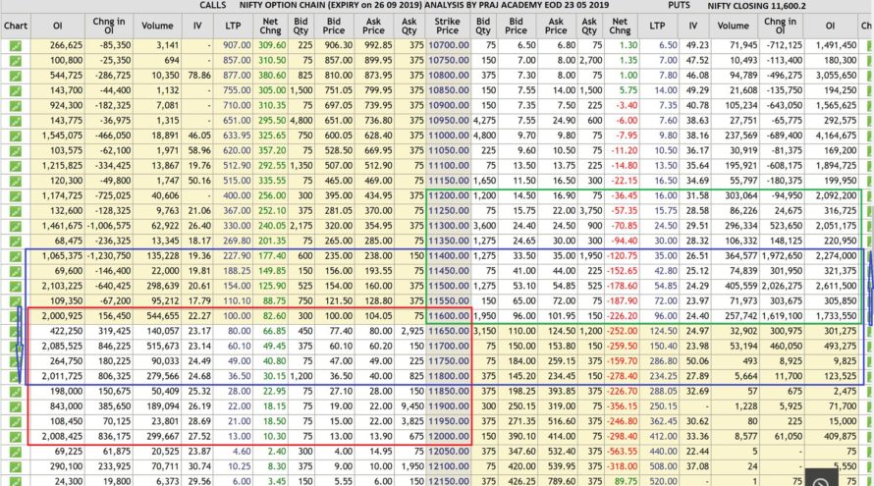Select puts OI cell 4,164,675

tap(836, 135)
